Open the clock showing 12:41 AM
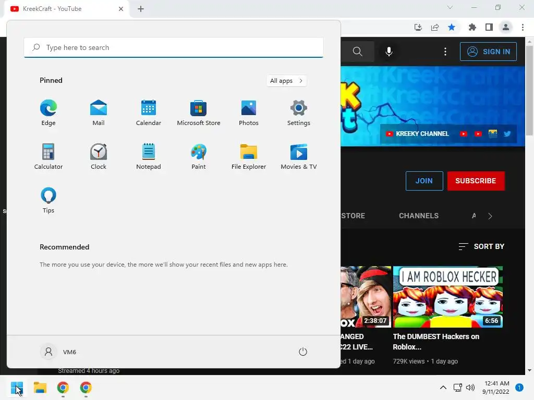 [495, 387]
